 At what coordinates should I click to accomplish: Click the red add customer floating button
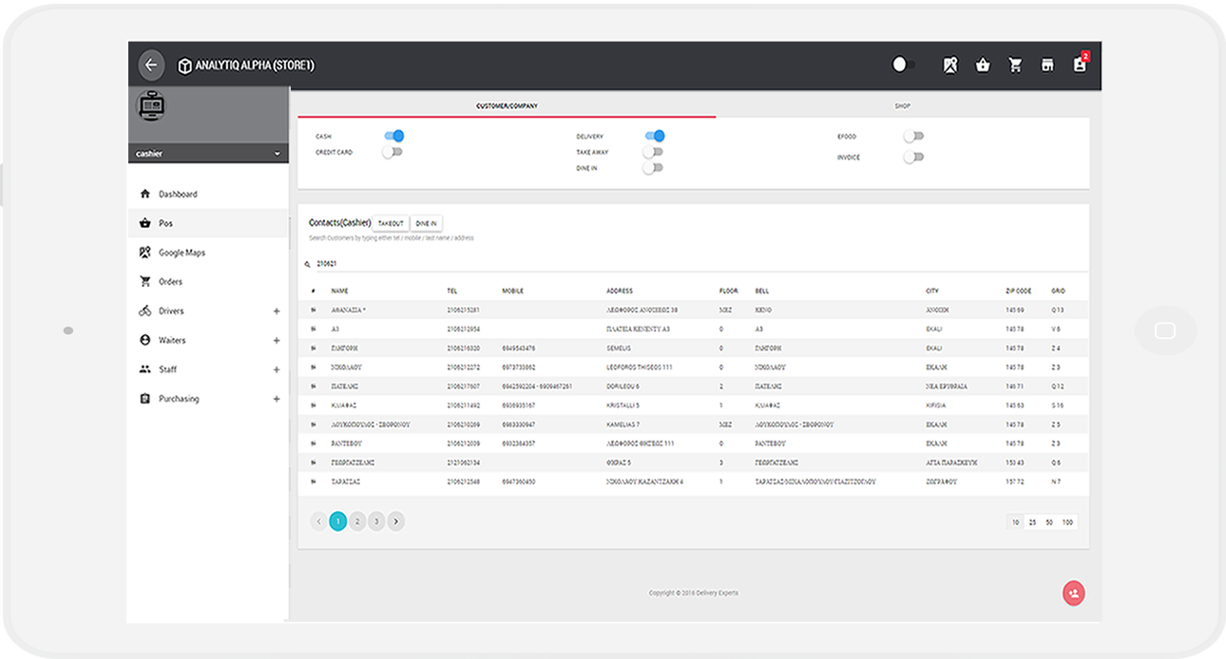1073,593
